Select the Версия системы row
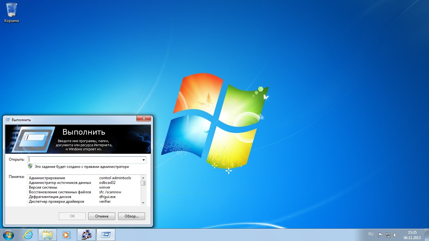 point(84,187)
